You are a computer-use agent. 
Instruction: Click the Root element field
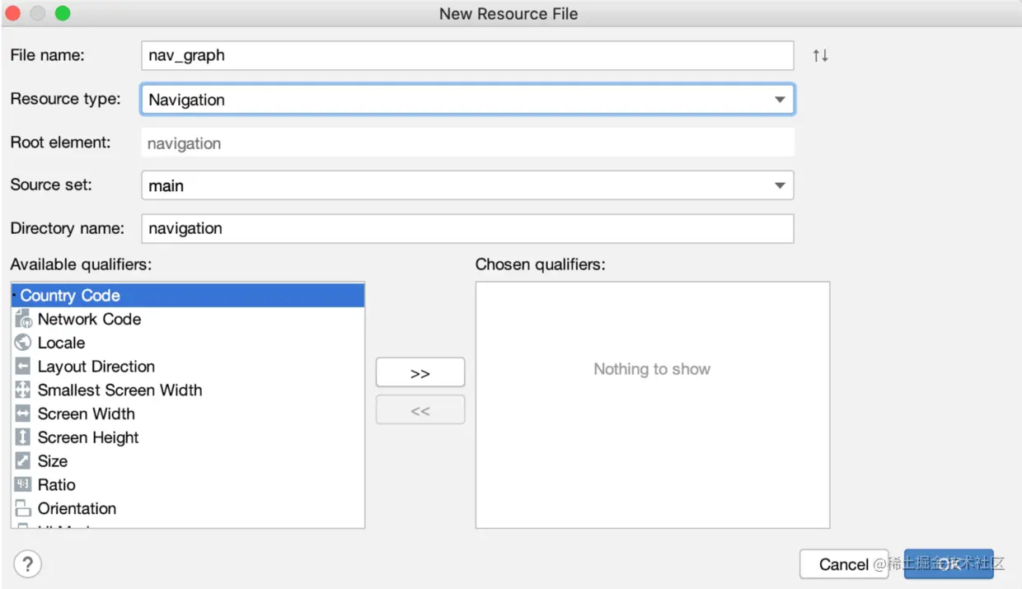pos(467,143)
